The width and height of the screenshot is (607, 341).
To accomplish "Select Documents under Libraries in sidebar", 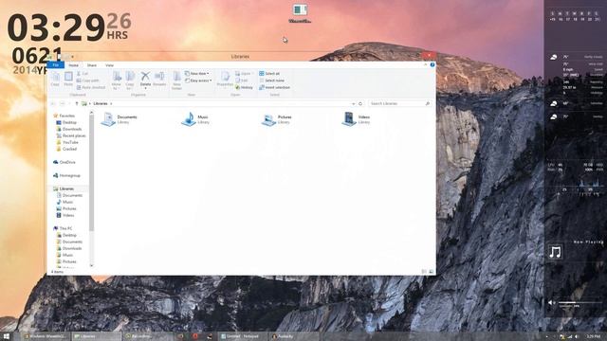I will [69, 196].
